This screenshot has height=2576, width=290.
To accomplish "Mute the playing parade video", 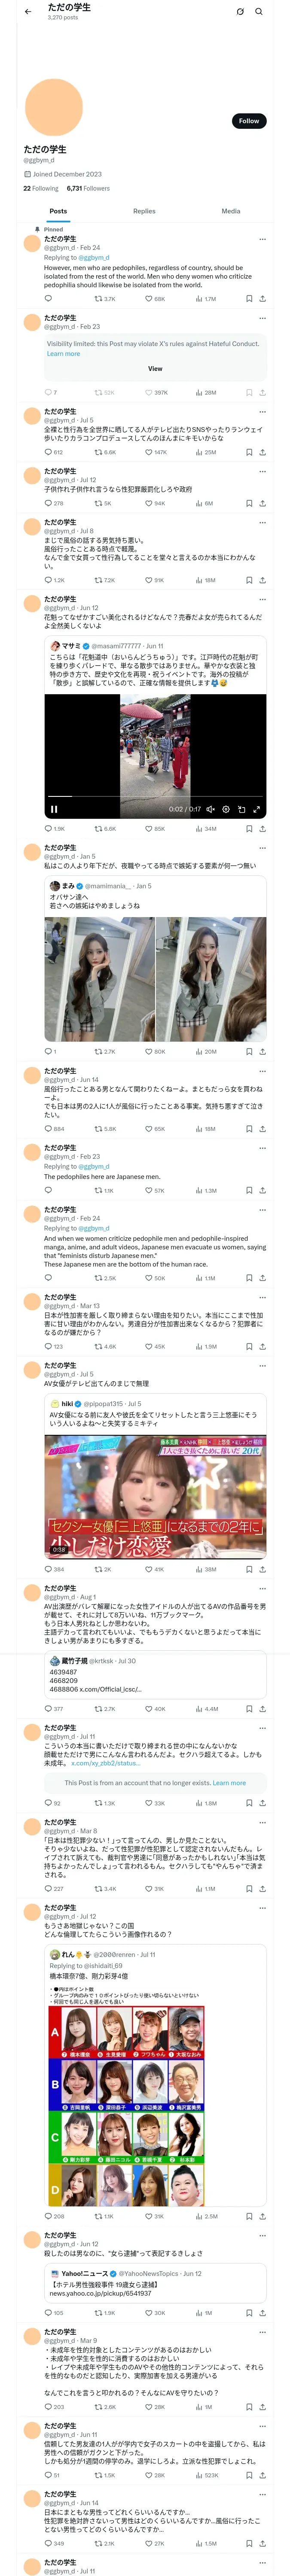I will click(x=210, y=809).
